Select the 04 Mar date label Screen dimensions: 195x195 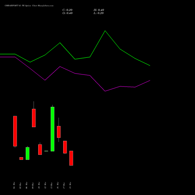(14, 185)
